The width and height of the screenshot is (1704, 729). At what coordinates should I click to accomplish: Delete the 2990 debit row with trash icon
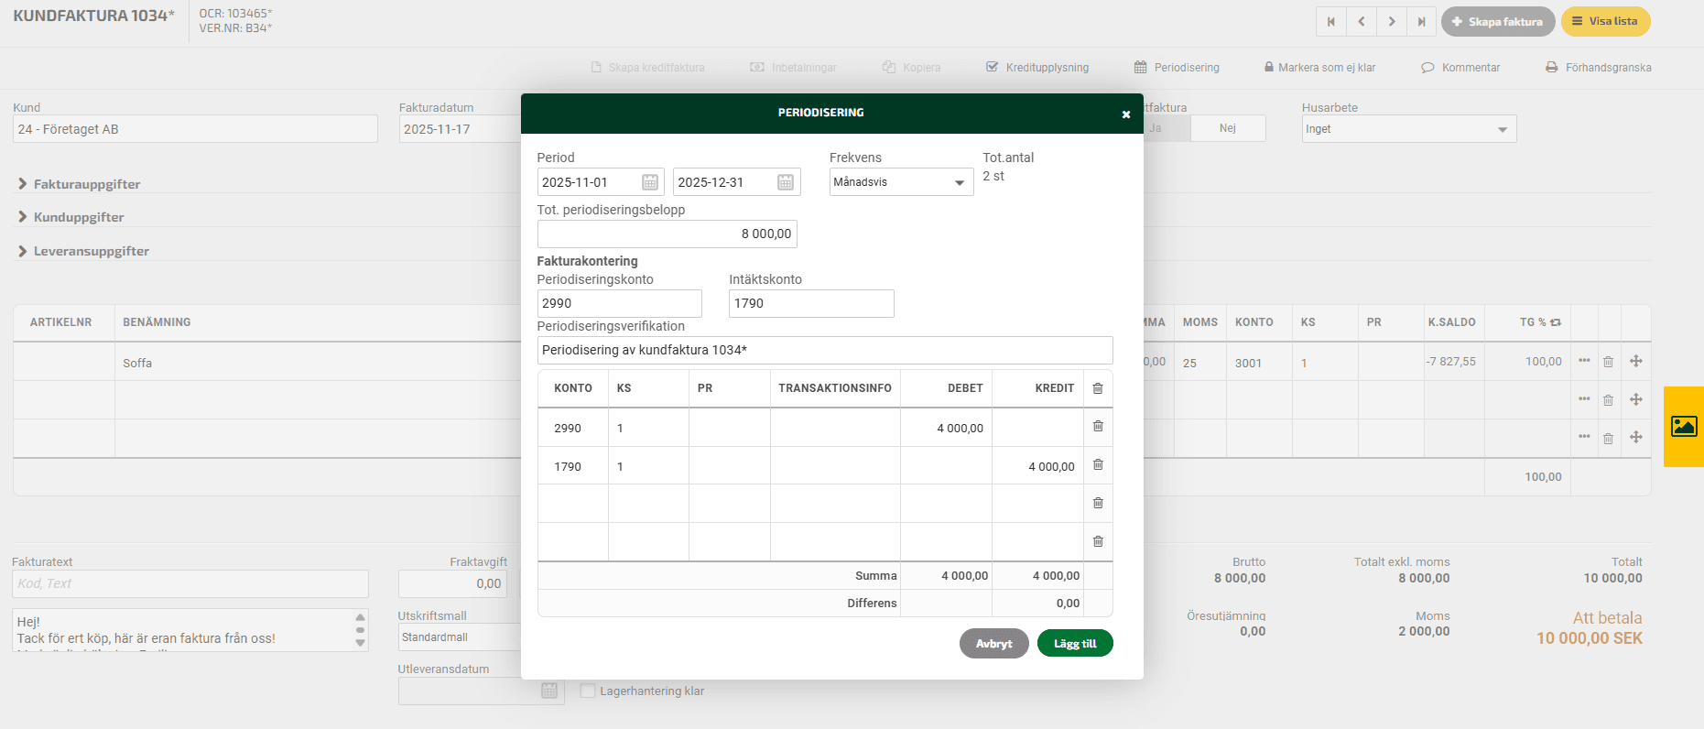pos(1098,427)
